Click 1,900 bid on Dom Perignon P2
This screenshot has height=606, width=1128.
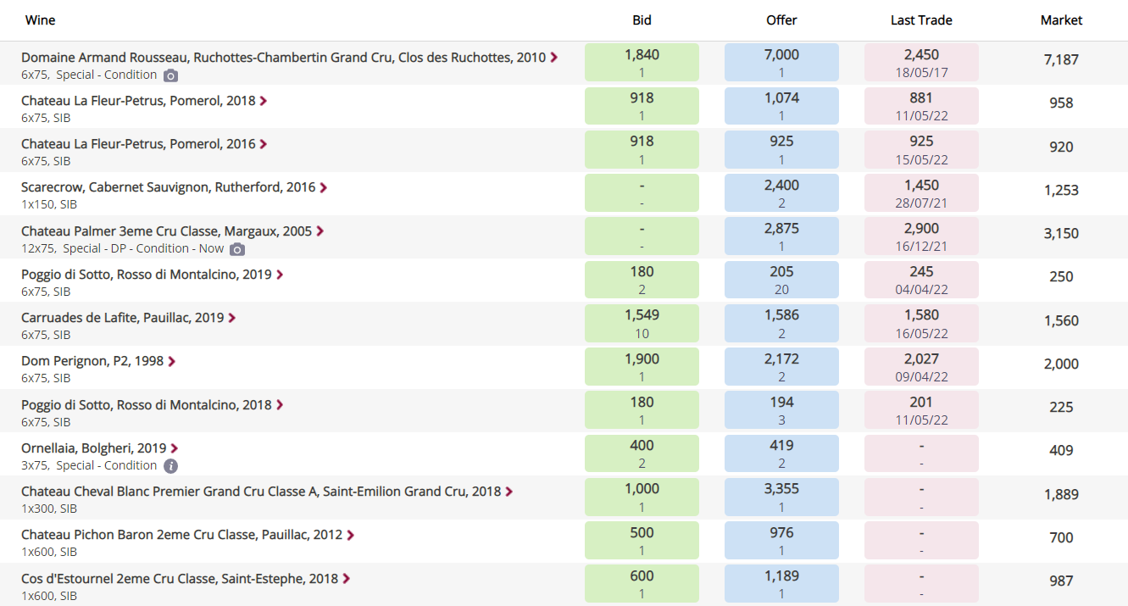coord(642,367)
